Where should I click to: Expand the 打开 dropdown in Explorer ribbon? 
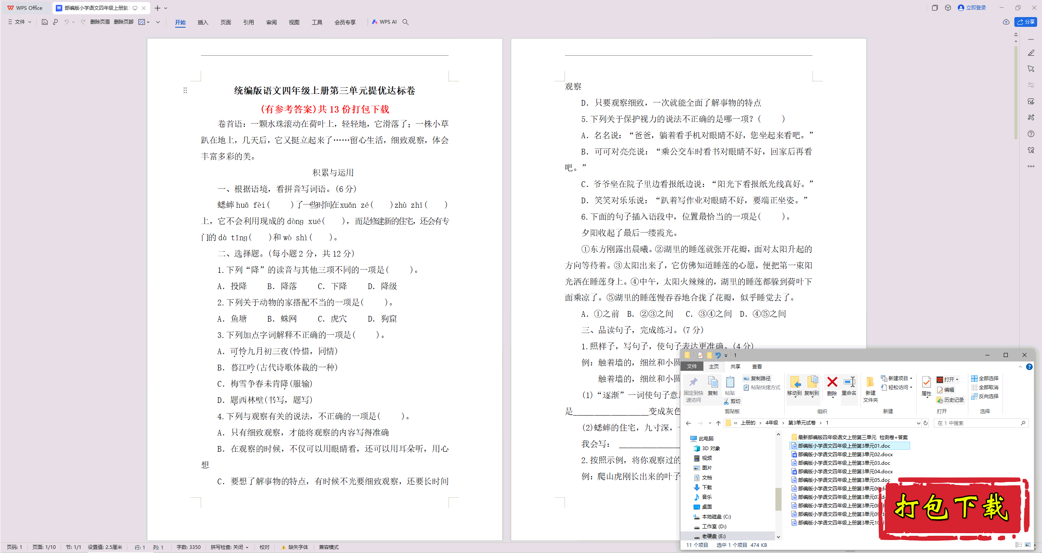coord(957,380)
